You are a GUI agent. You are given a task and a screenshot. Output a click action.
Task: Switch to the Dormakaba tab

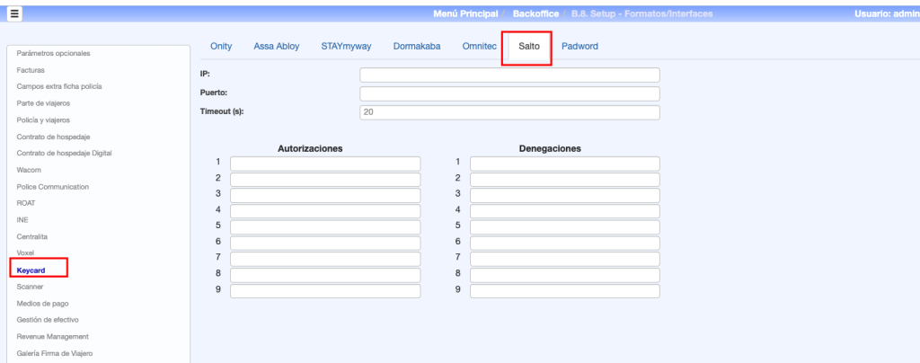click(417, 46)
